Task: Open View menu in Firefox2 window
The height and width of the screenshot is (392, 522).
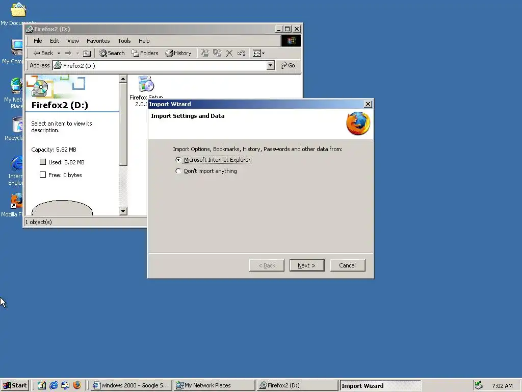Action: tap(73, 41)
